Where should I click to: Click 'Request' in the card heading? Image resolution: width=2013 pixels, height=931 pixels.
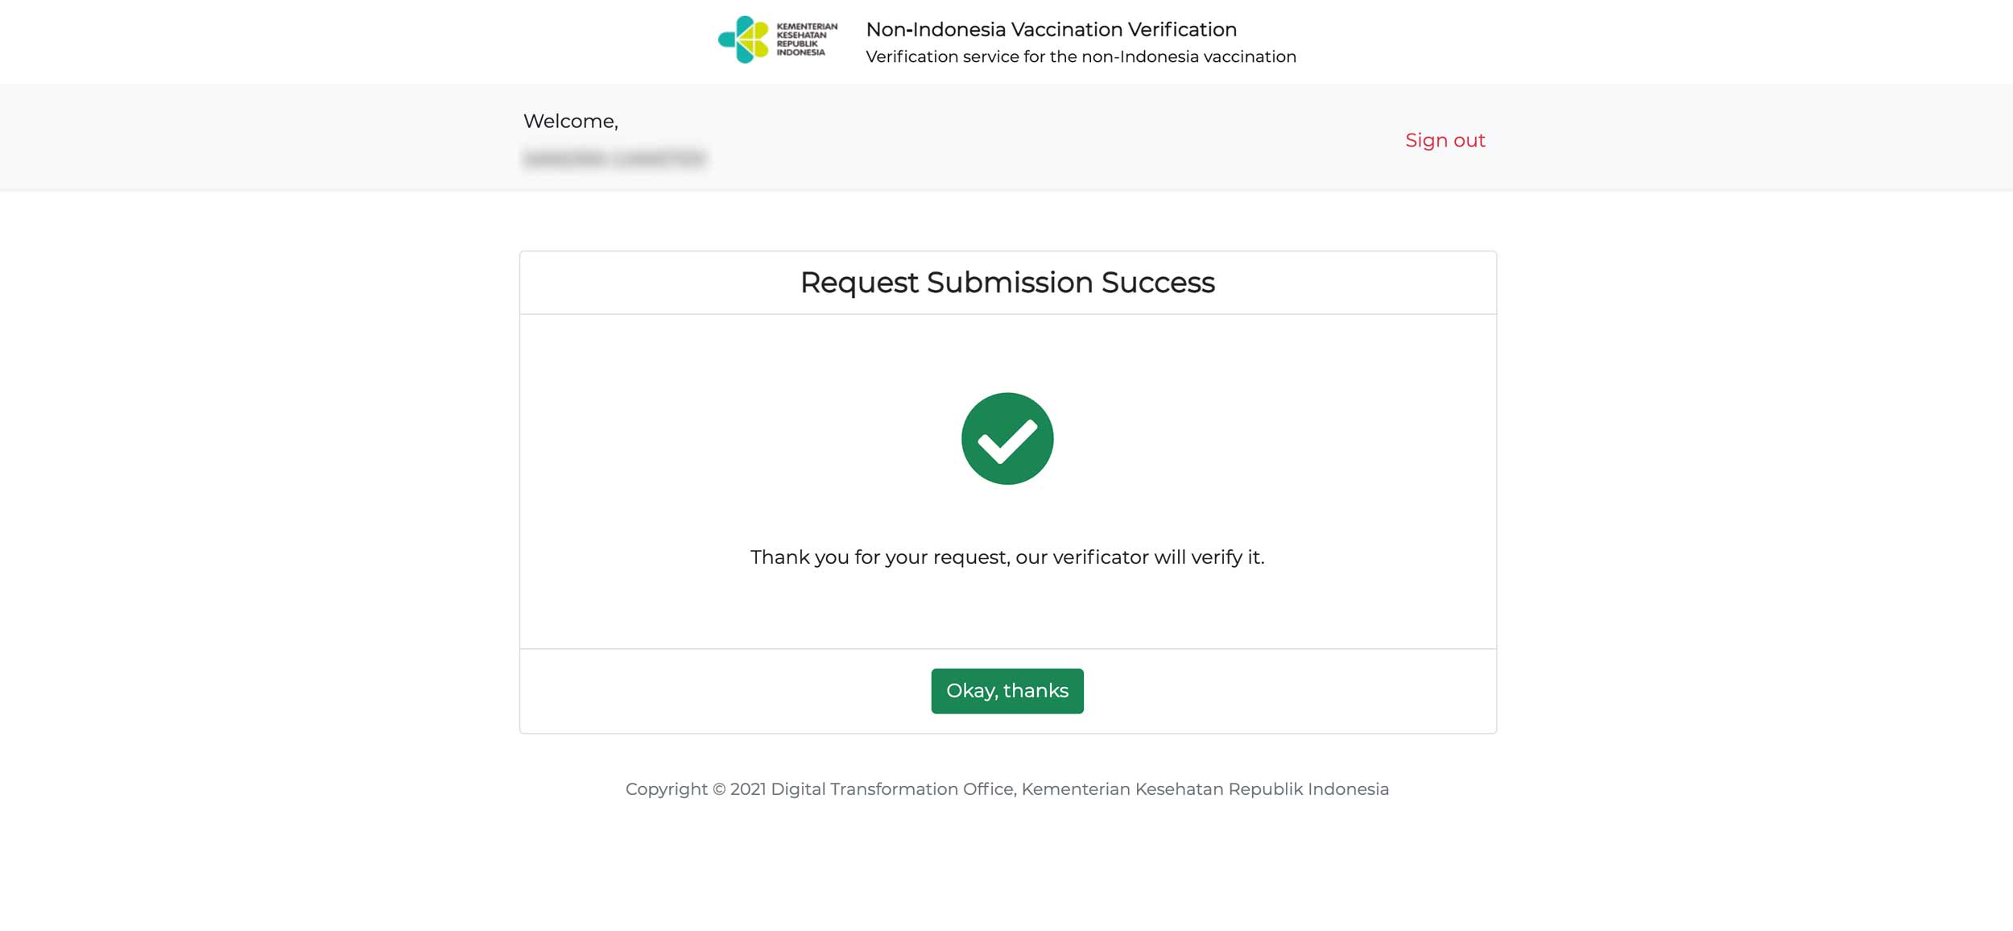[858, 283]
